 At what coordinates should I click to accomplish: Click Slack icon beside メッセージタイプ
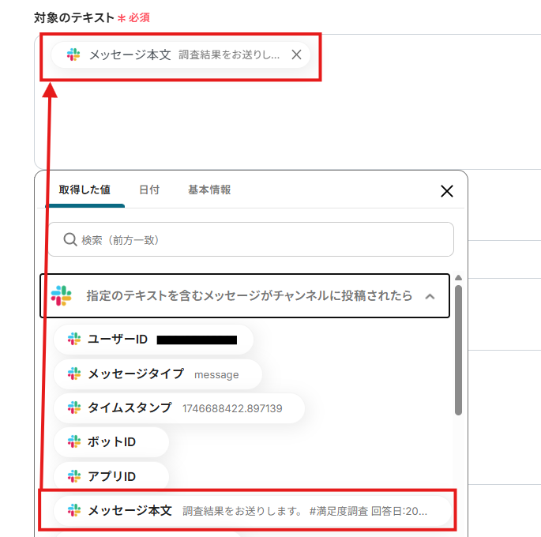(x=74, y=374)
